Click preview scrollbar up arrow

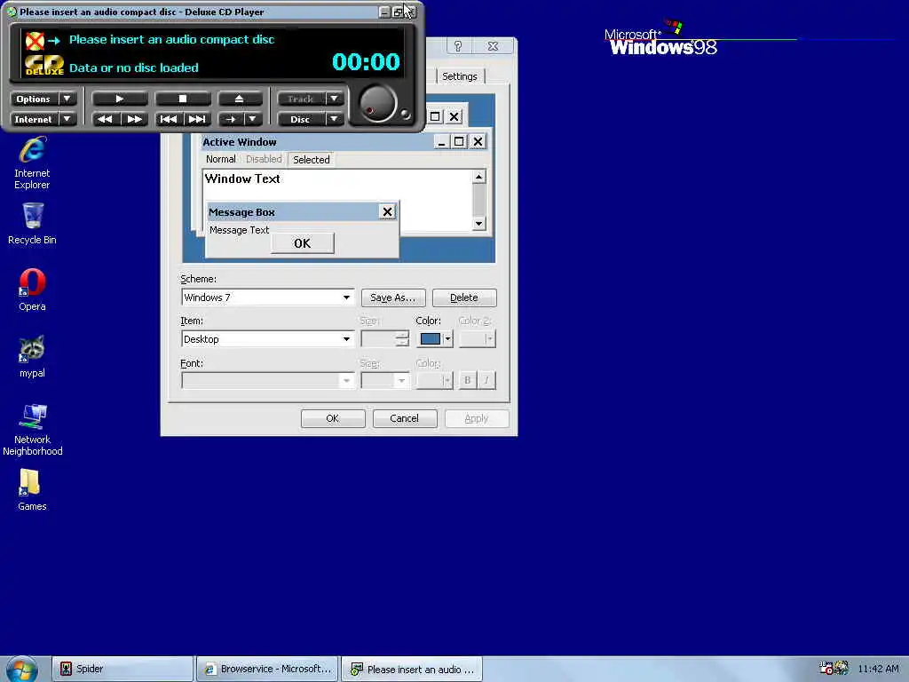point(478,177)
